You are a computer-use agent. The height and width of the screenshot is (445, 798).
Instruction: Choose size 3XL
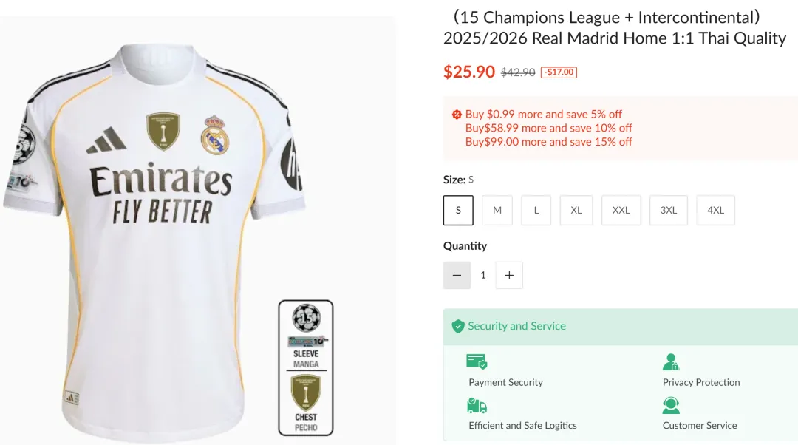coord(669,210)
